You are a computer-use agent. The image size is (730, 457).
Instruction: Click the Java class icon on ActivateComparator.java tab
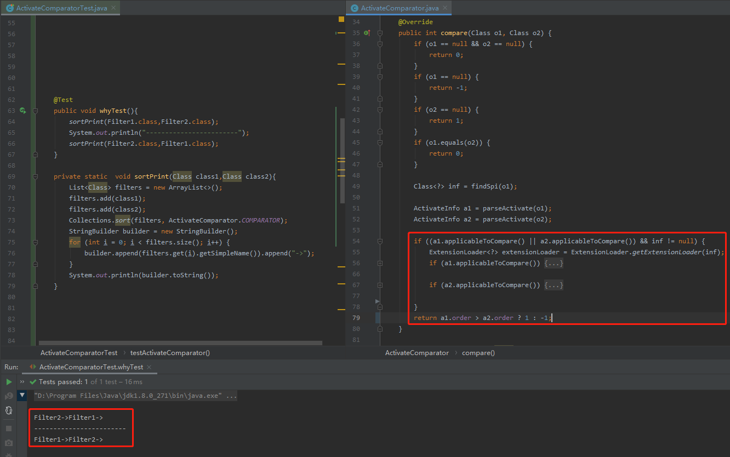coord(354,8)
